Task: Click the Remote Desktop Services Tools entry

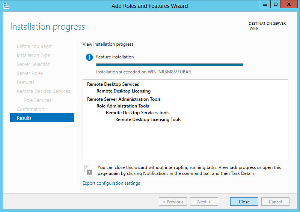Action: pyautogui.click(x=137, y=113)
